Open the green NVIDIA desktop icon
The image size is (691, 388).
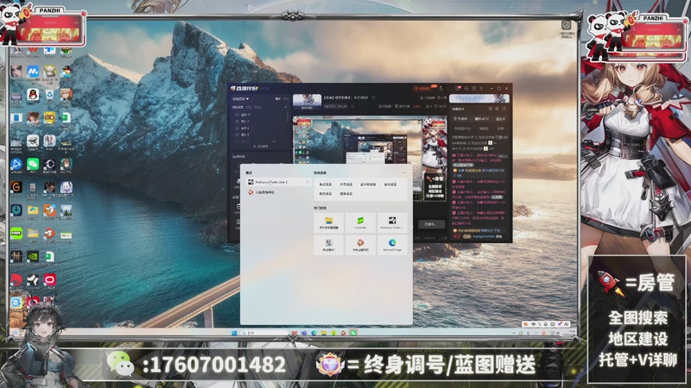pyautogui.click(x=33, y=256)
